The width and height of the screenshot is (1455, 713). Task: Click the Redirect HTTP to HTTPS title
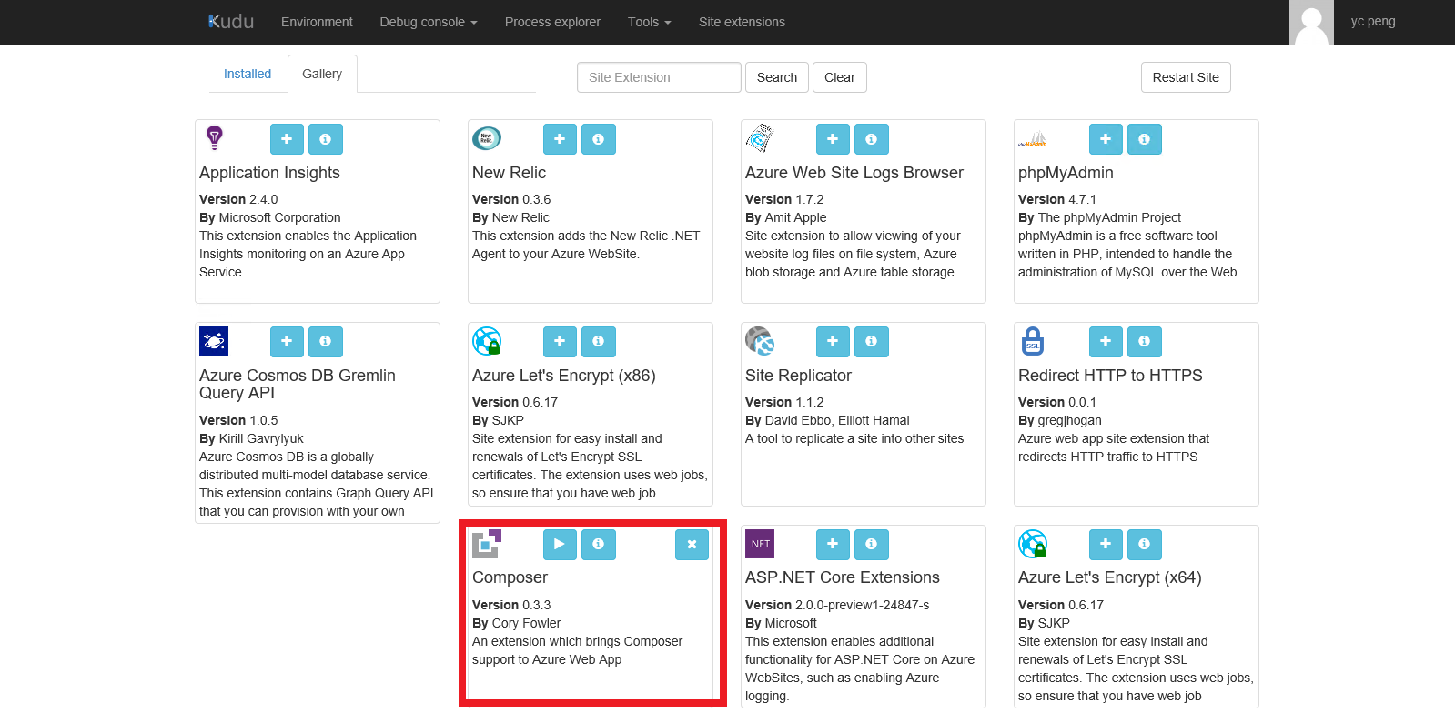[1110, 376]
